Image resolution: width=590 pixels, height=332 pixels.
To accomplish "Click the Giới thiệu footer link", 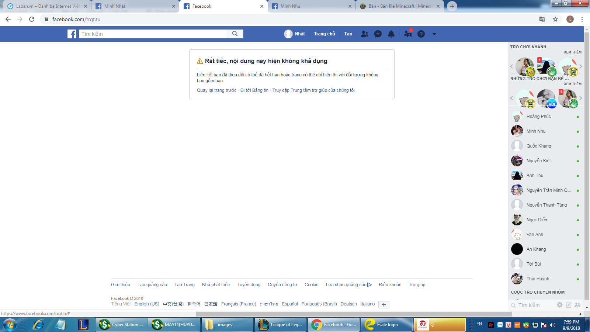I will (121, 285).
